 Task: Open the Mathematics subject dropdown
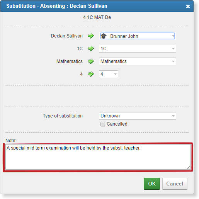(x=138, y=61)
